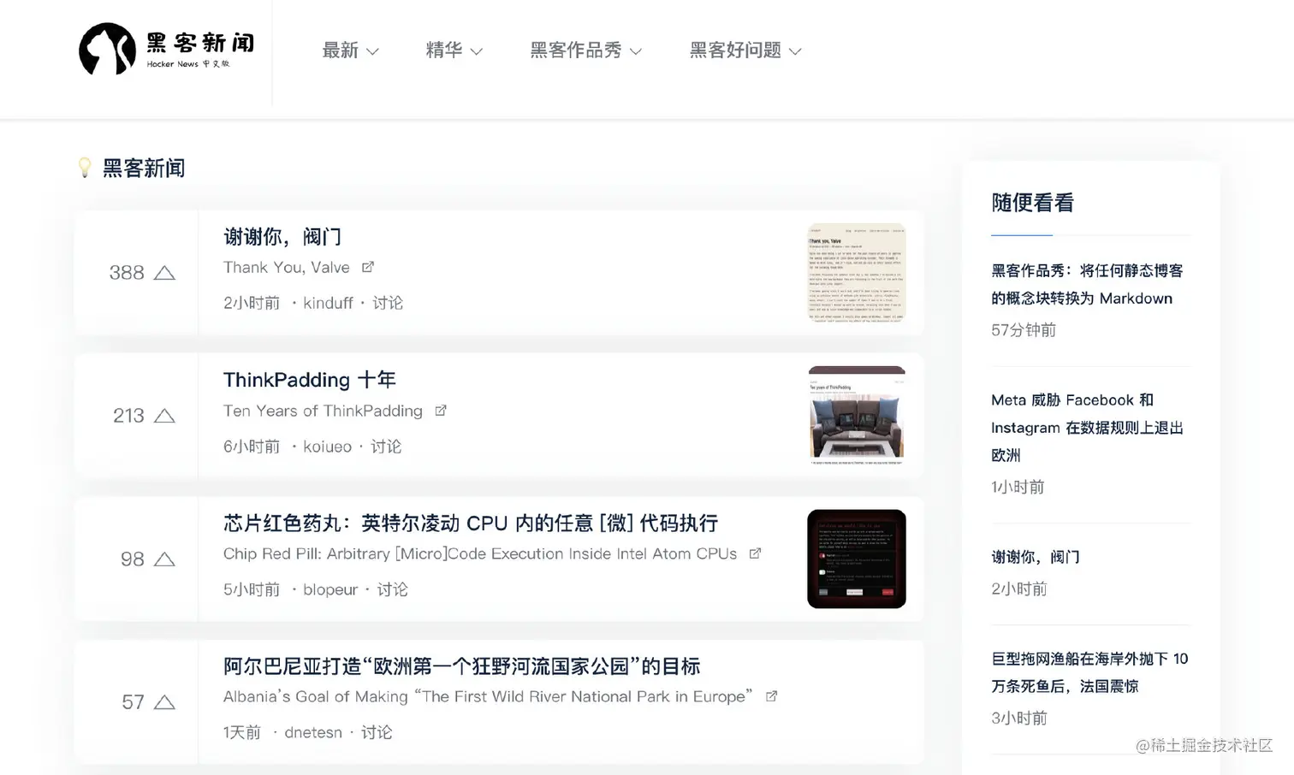Open 讨论 for the kinduff post

coord(388,303)
